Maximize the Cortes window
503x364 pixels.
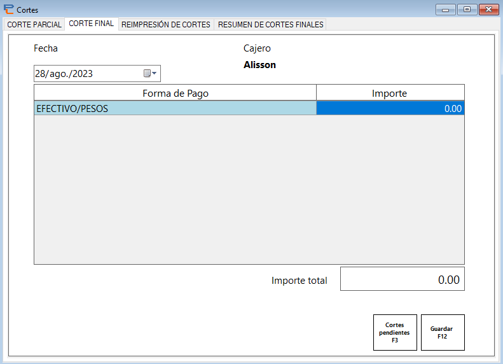click(467, 10)
